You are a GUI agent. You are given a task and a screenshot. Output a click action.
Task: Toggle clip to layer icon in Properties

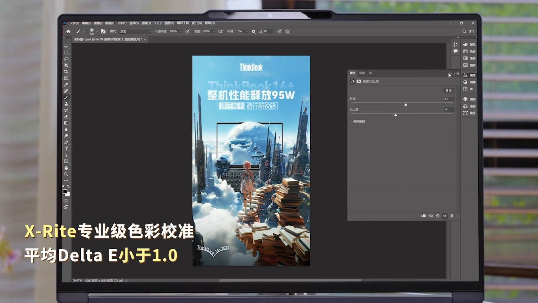[x=423, y=216]
